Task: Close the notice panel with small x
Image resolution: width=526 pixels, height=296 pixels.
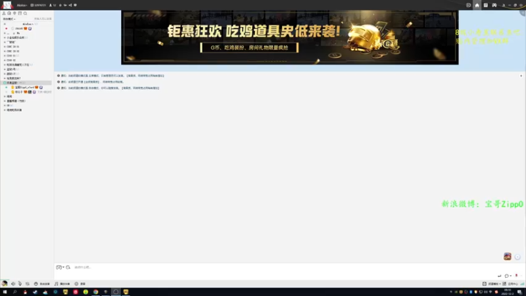Action: pos(521,76)
